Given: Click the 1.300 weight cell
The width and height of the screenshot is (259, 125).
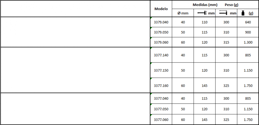Looking at the screenshot, I should coord(248,42).
